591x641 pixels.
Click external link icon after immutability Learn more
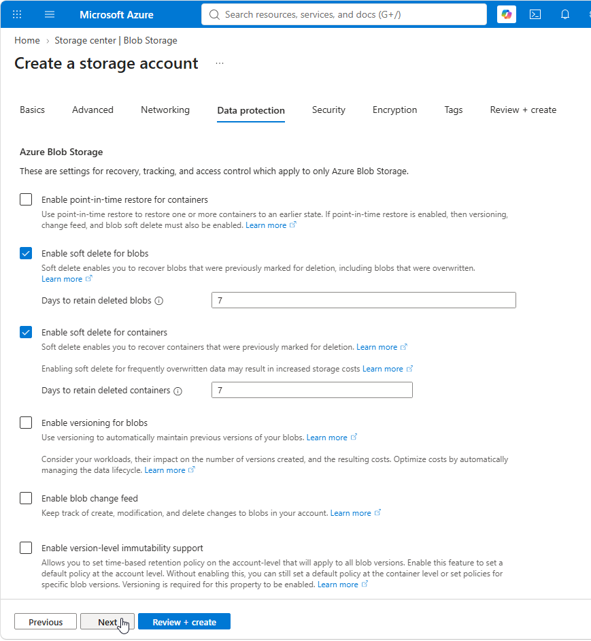[x=365, y=584]
